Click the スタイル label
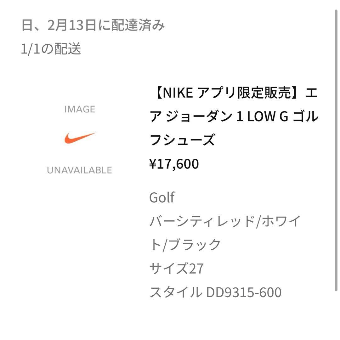Viewport: 340px width, 340px height. pyautogui.click(x=175, y=292)
